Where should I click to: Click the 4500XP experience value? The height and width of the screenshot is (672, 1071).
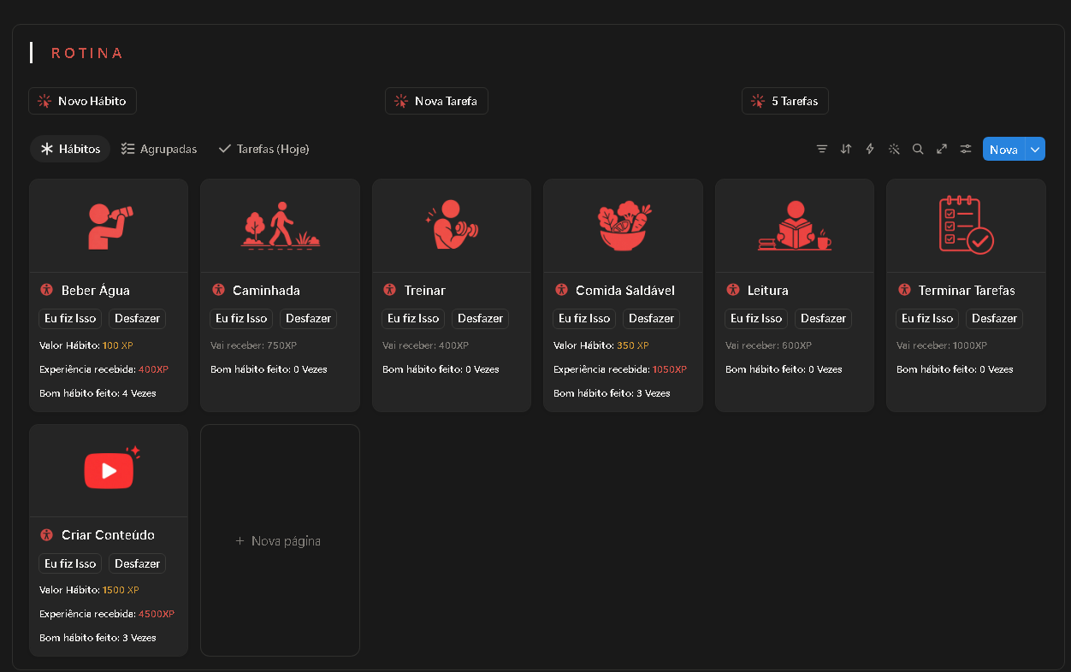point(157,614)
